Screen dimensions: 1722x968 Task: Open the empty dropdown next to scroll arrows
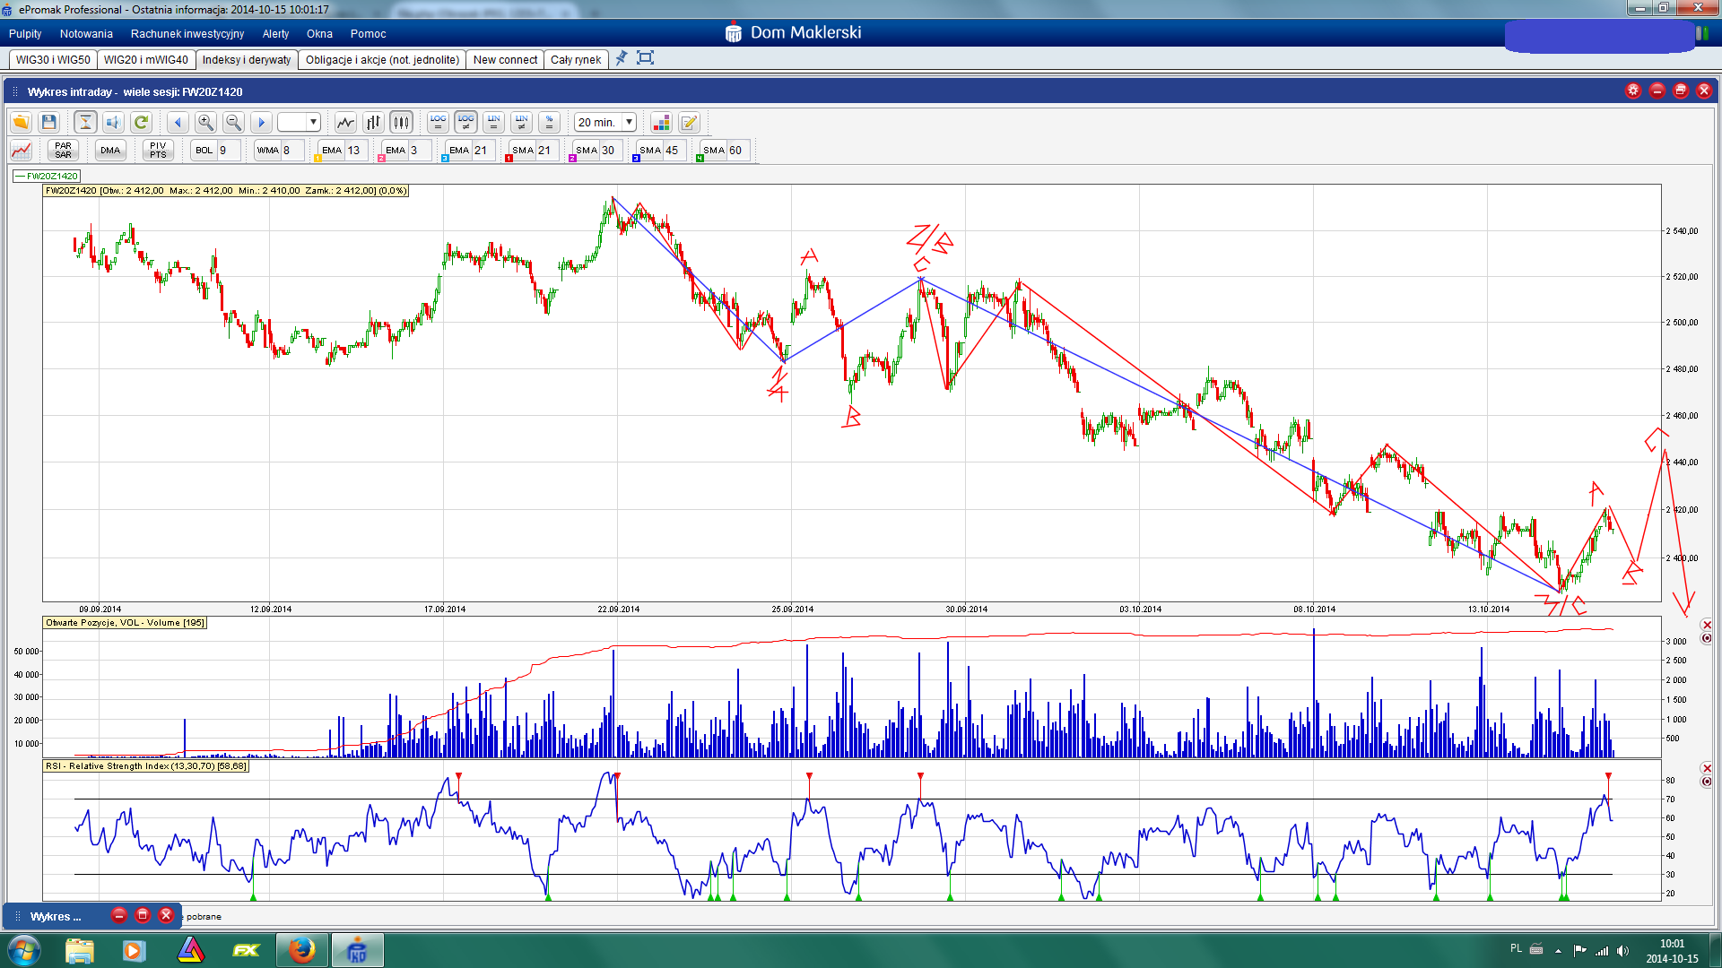click(x=313, y=123)
